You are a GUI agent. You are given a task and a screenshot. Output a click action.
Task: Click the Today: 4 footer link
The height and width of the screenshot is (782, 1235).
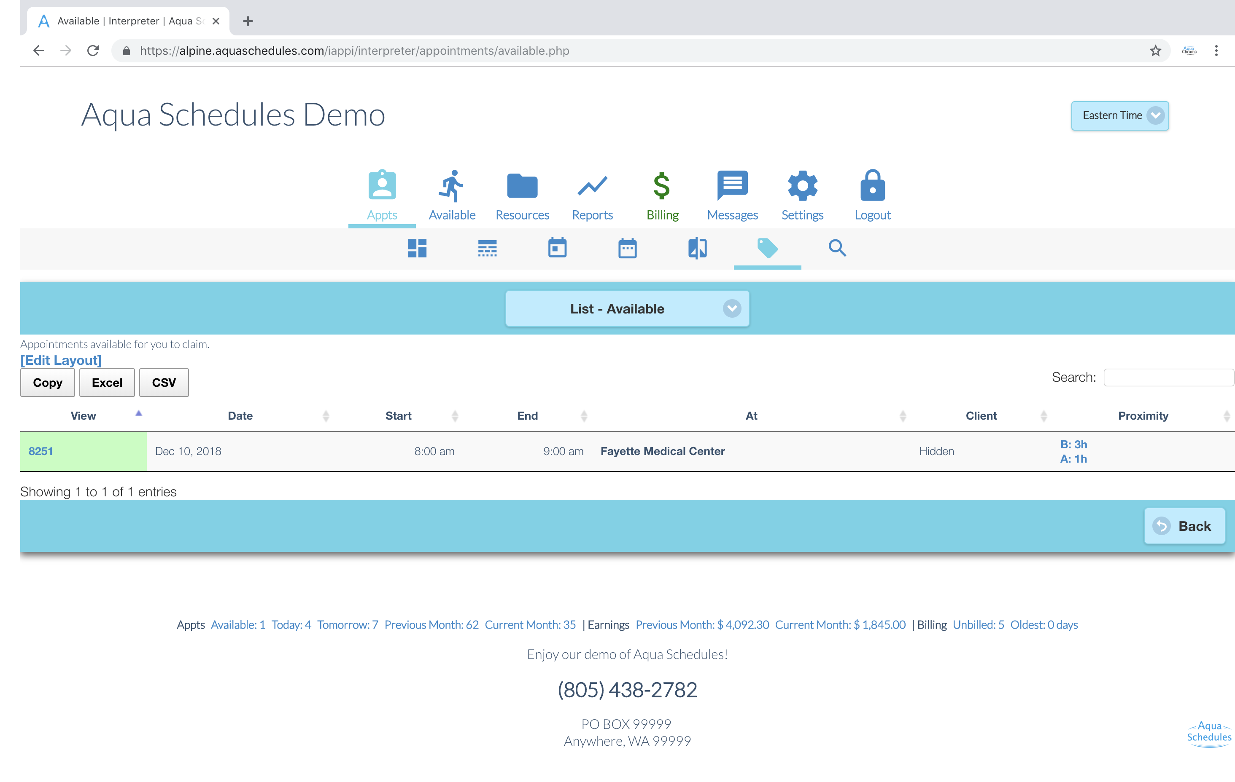pyautogui.click(x=291, y=625)
